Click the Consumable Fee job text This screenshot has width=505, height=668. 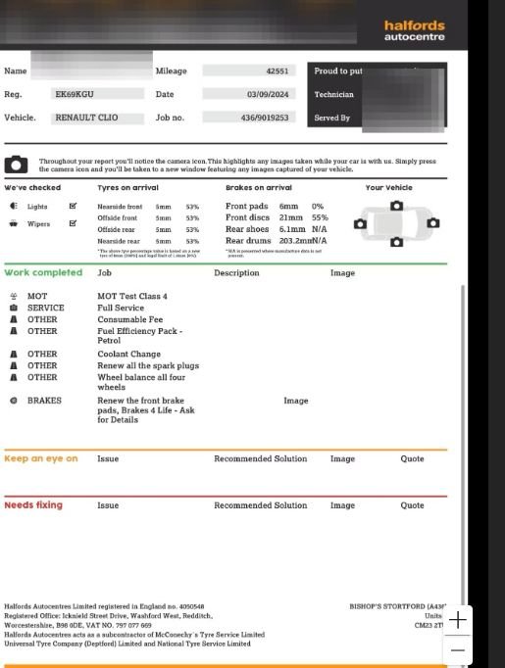tap(130, 319)
